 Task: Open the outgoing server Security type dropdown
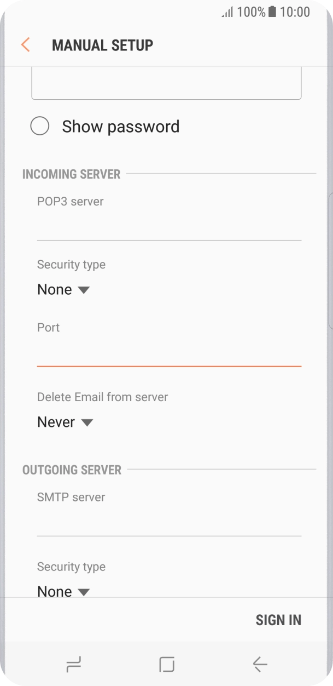63,591
